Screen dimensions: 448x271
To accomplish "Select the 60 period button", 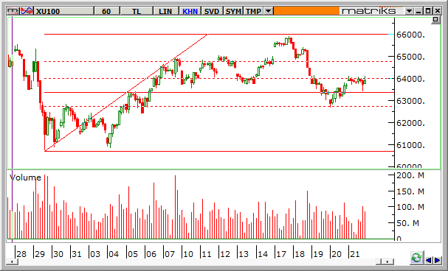I will click(106, 11).
